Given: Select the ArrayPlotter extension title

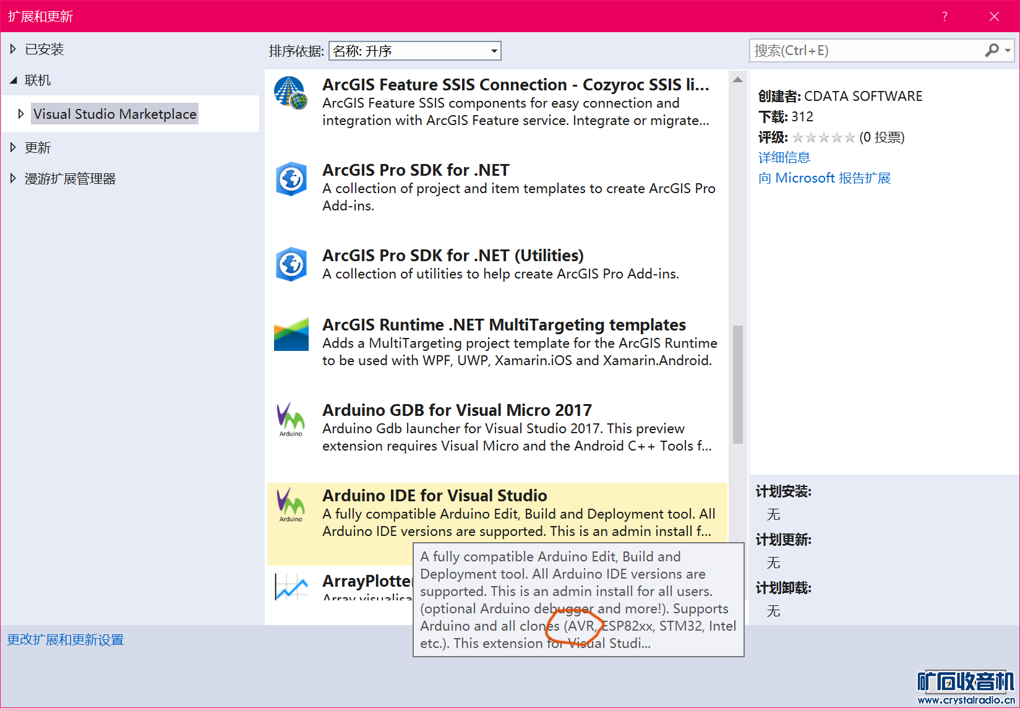Looking at the screenshot, I should (x=367, y=581).
